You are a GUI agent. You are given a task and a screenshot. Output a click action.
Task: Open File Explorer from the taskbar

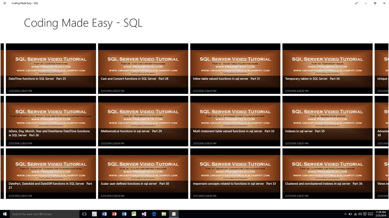164,214
